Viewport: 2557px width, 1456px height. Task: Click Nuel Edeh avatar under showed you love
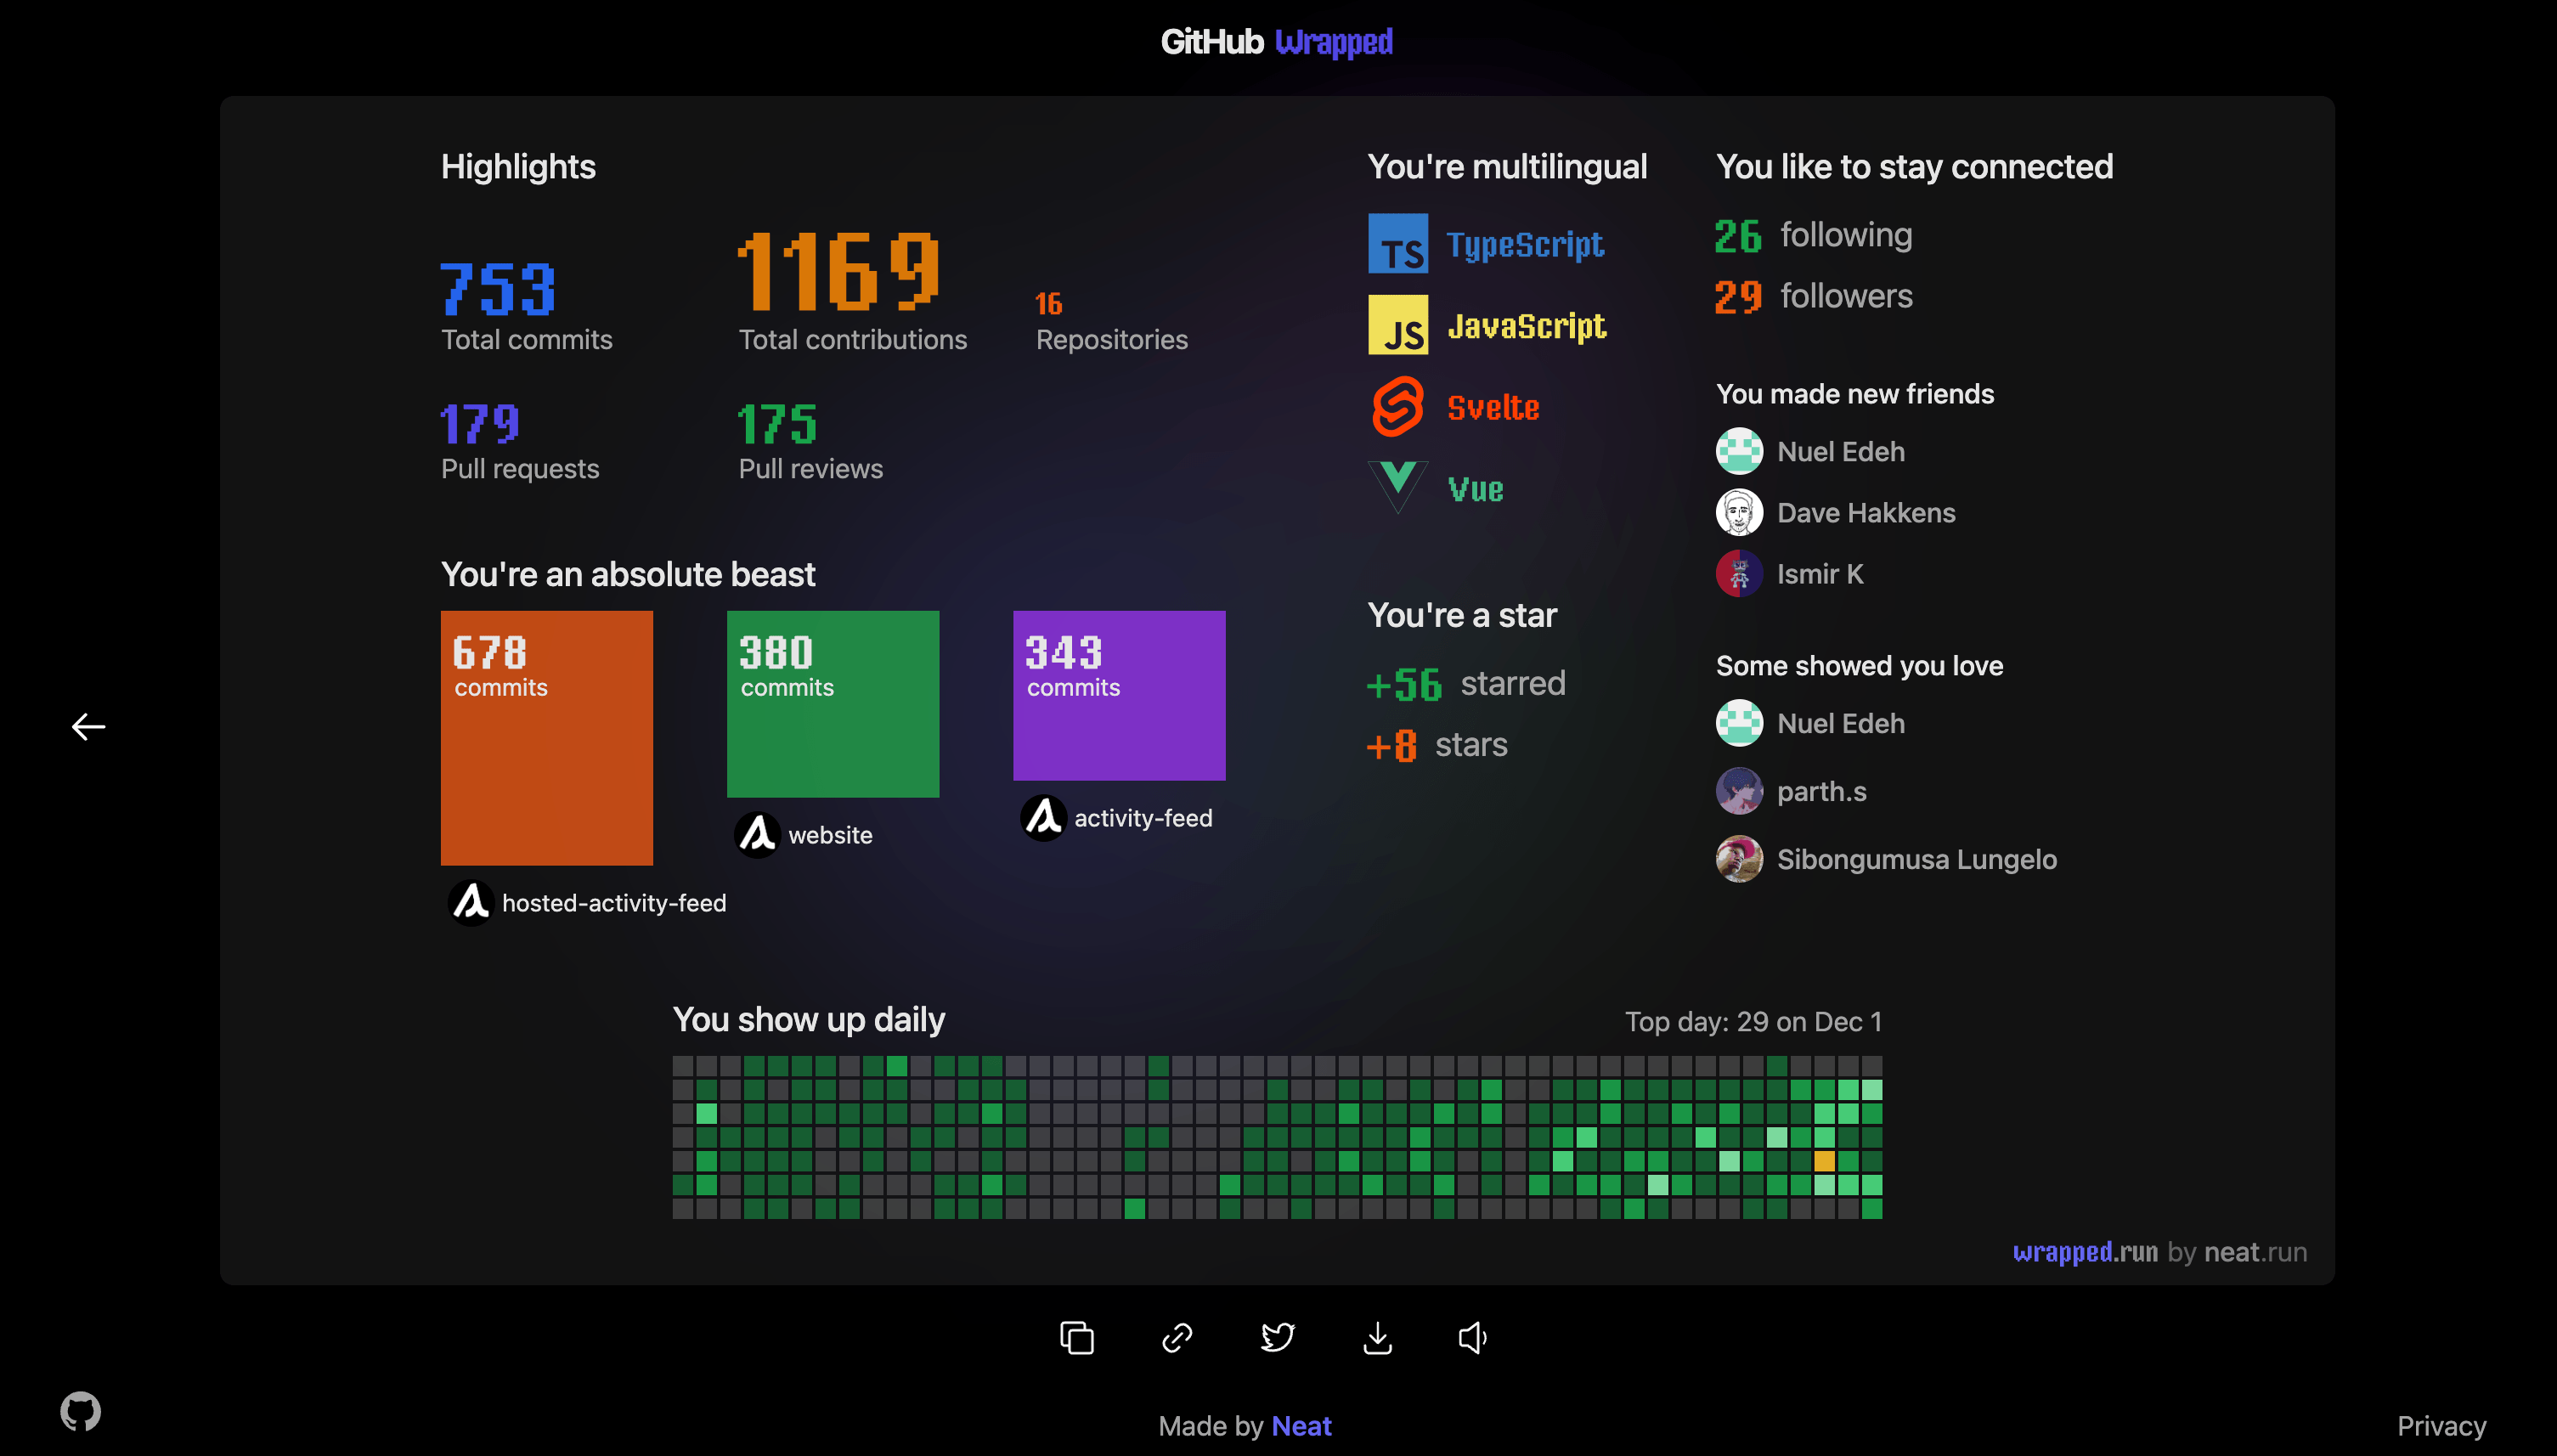1739,723
